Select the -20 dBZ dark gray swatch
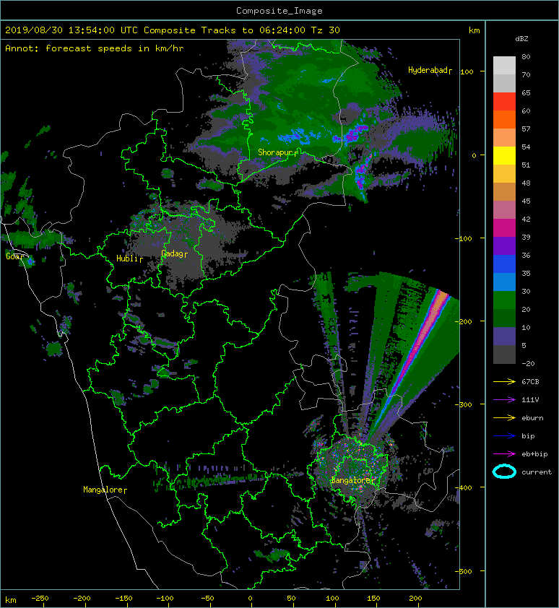Screen dimensions: 559x608 [504, 355]
